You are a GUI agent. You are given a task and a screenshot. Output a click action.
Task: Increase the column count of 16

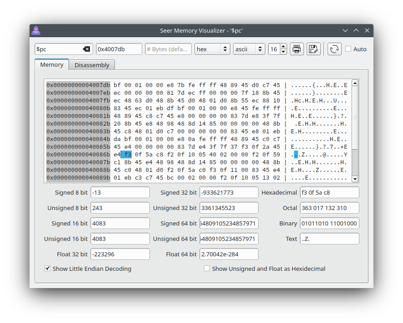pos(283,46)
